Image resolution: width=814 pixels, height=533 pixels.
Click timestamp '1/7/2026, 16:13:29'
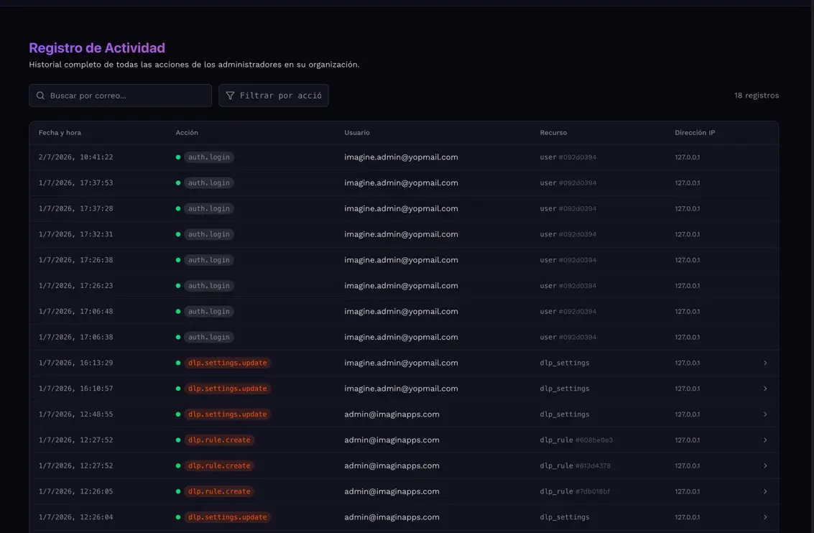[x=75, y=363]
